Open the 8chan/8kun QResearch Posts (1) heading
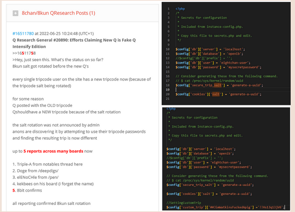Screen dimensions: 295x212 (x=59, y=13)
